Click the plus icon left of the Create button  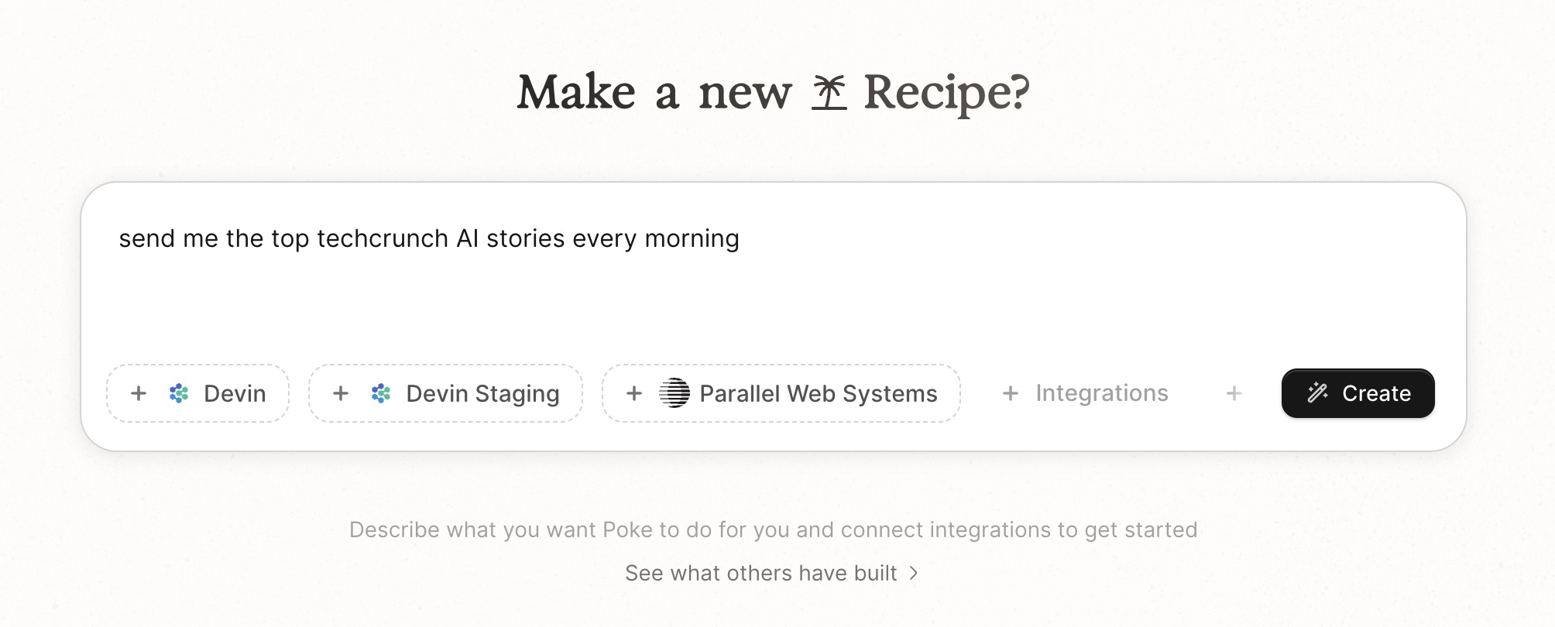point(1234,393)
